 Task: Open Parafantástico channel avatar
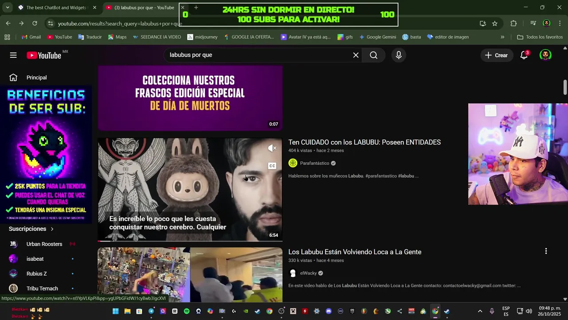pos(293,163)
